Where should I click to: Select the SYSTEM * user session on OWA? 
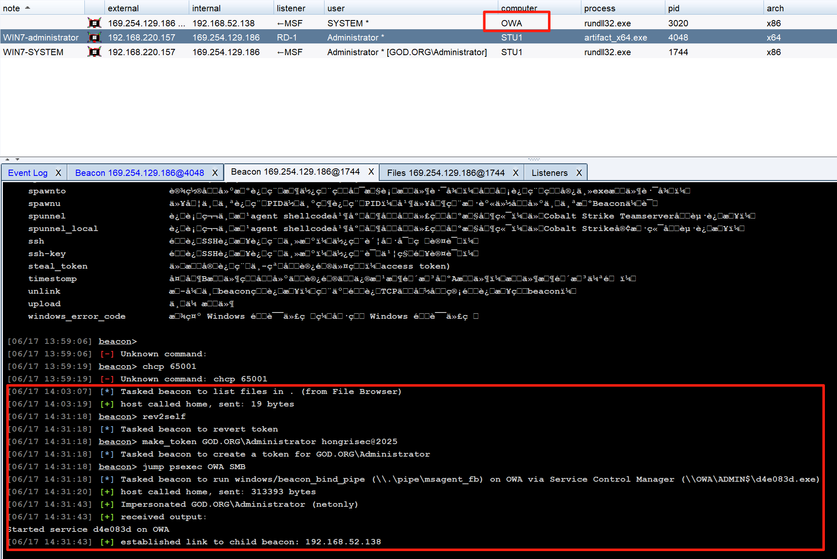347,23
